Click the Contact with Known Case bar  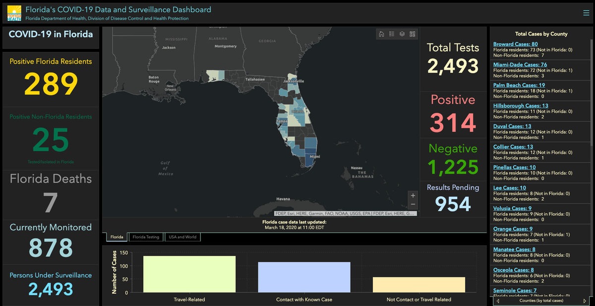[x=304, y=277]
